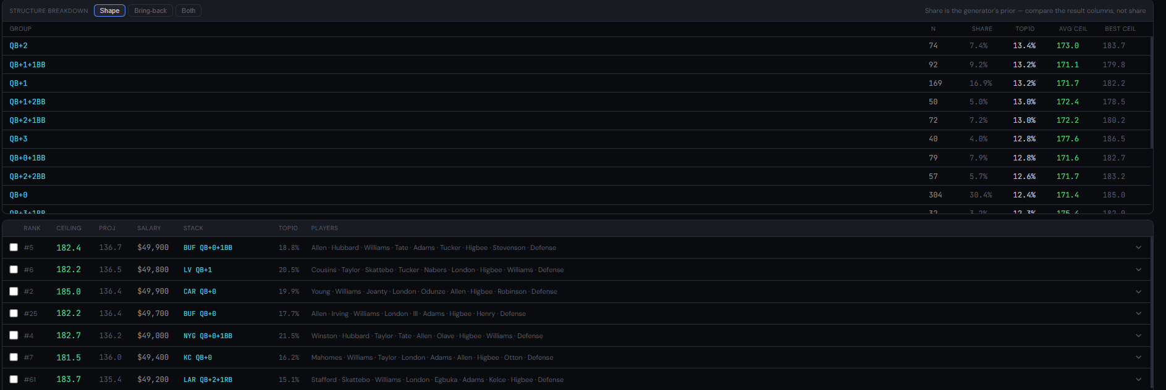The height and width of the screenshot is (390, 1166).
Task: Click the SHARE column header
Action: 982,29
